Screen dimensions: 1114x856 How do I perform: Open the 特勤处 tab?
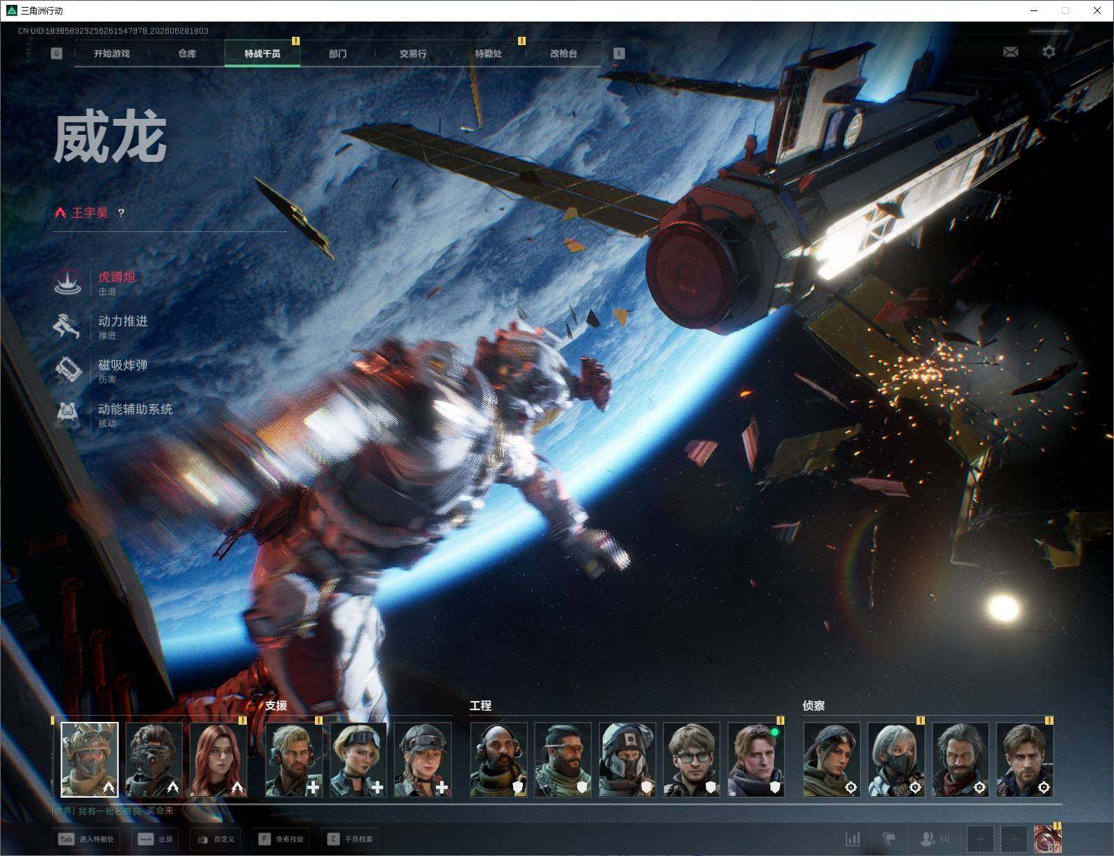pos(488,53)
